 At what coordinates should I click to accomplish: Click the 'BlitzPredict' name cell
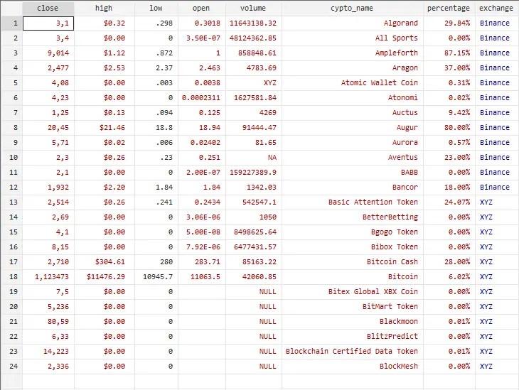(x=353, y=337)
